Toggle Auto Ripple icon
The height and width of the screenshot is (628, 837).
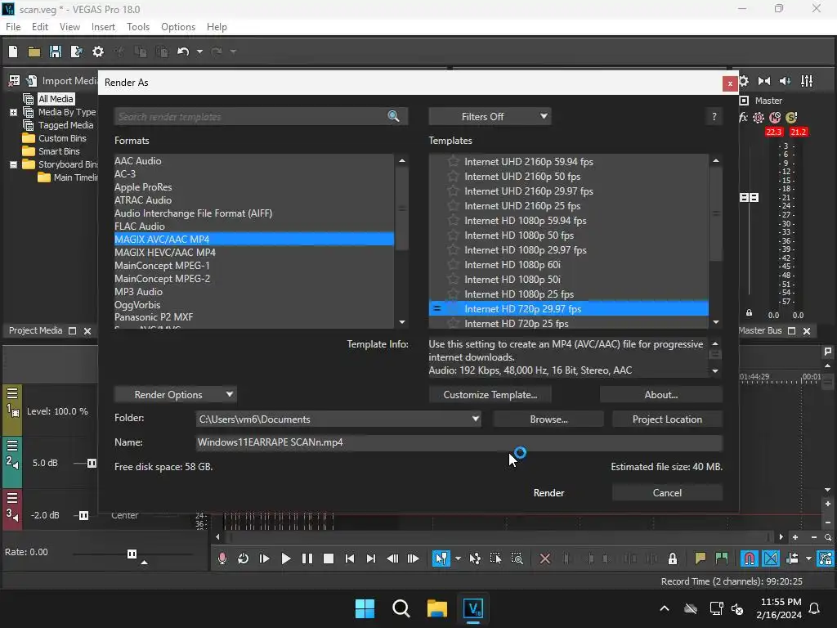coord(792,558)
